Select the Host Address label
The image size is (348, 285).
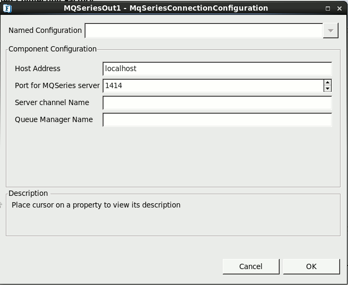point(38,68)
